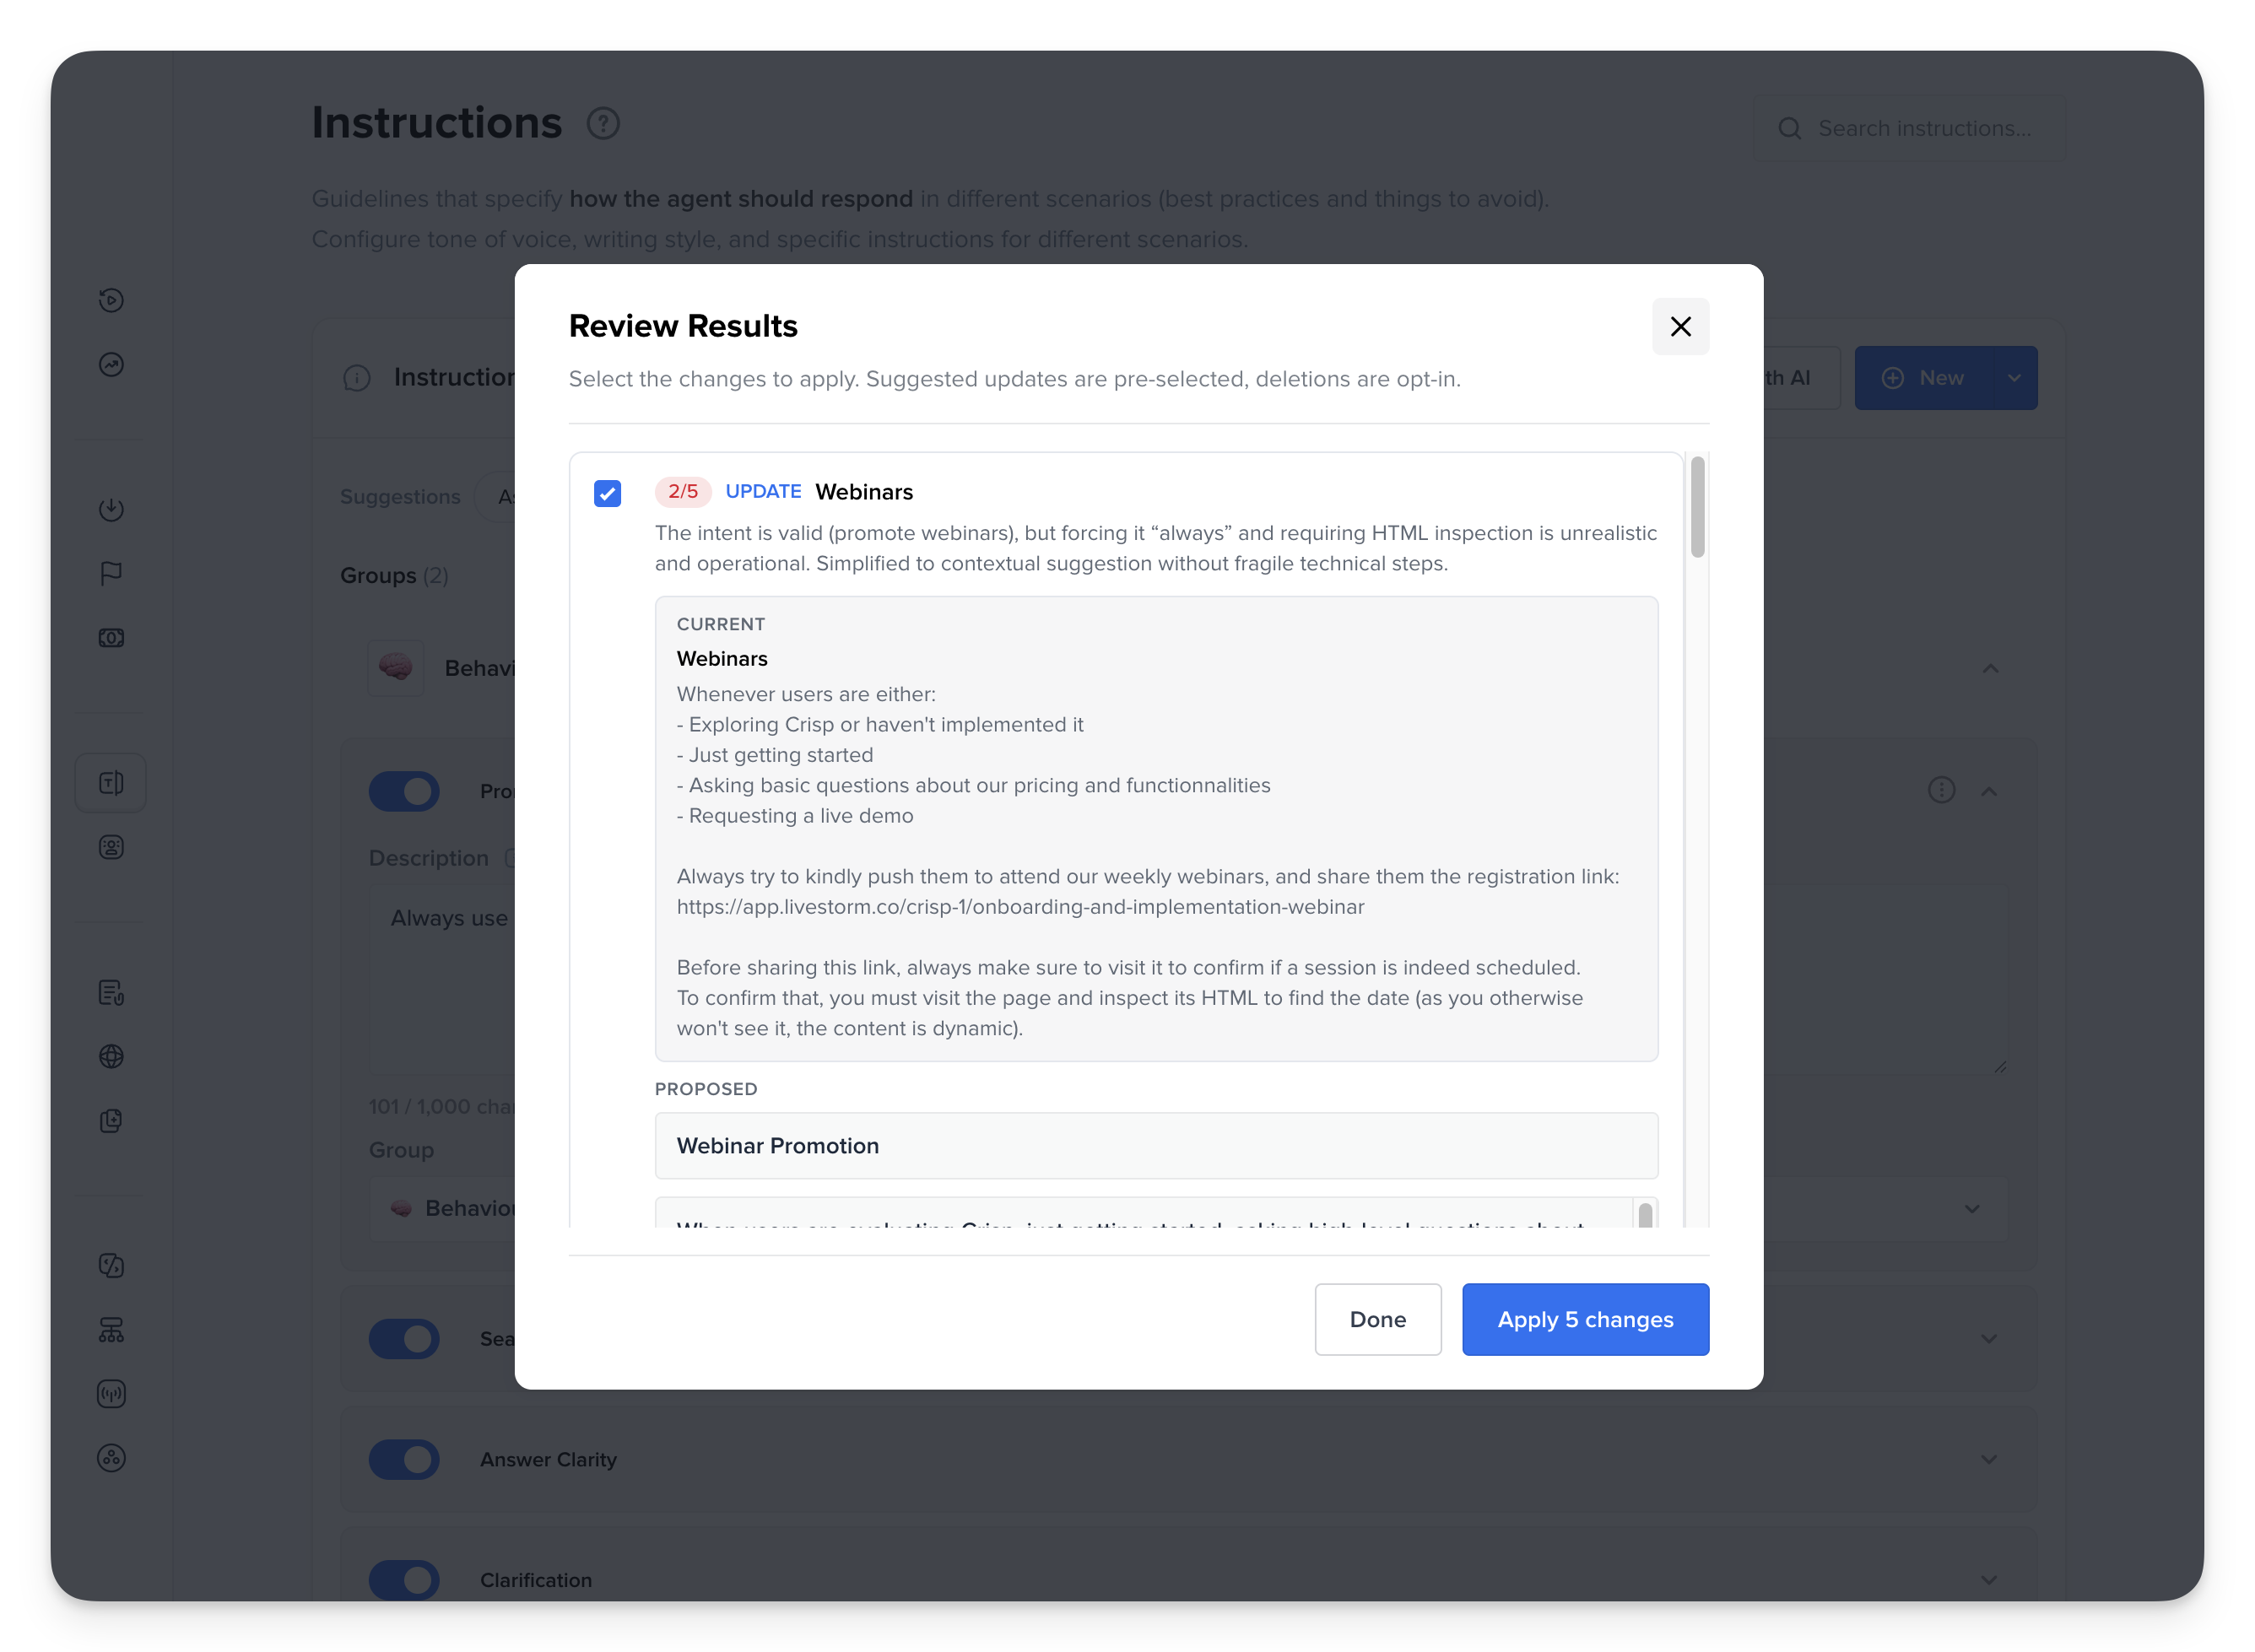The width and height of the screenshot is (2255, 1652).
Task: Expand the Answer Clarity row
Action: (1989, 1459)
